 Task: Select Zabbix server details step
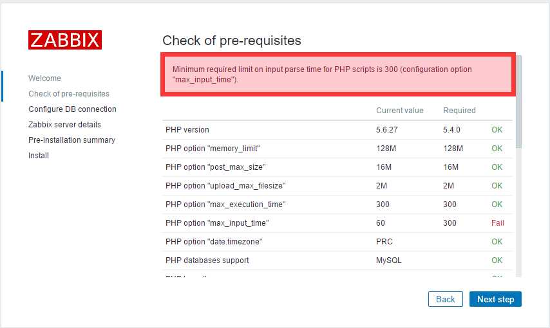(64, 124)
